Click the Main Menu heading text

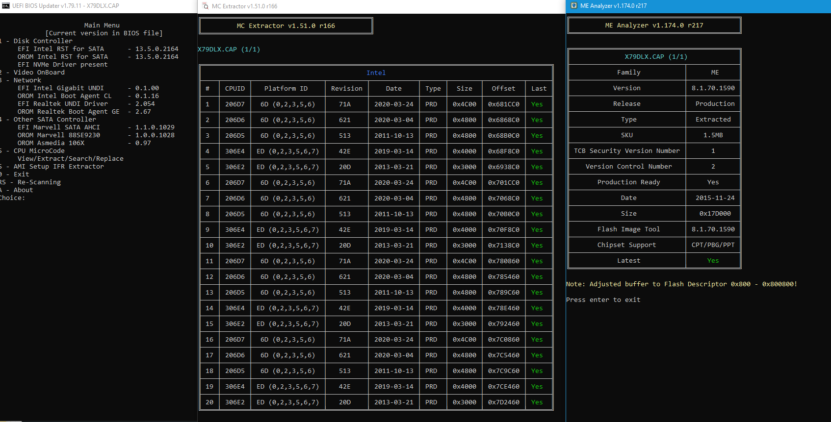(102, 25)
